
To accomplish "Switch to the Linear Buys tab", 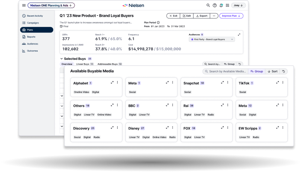I will click(x=81, y=64).
